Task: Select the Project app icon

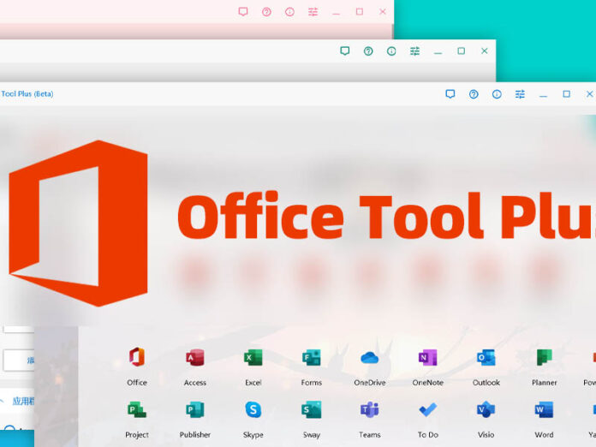Action: click(x=137, y=409)
